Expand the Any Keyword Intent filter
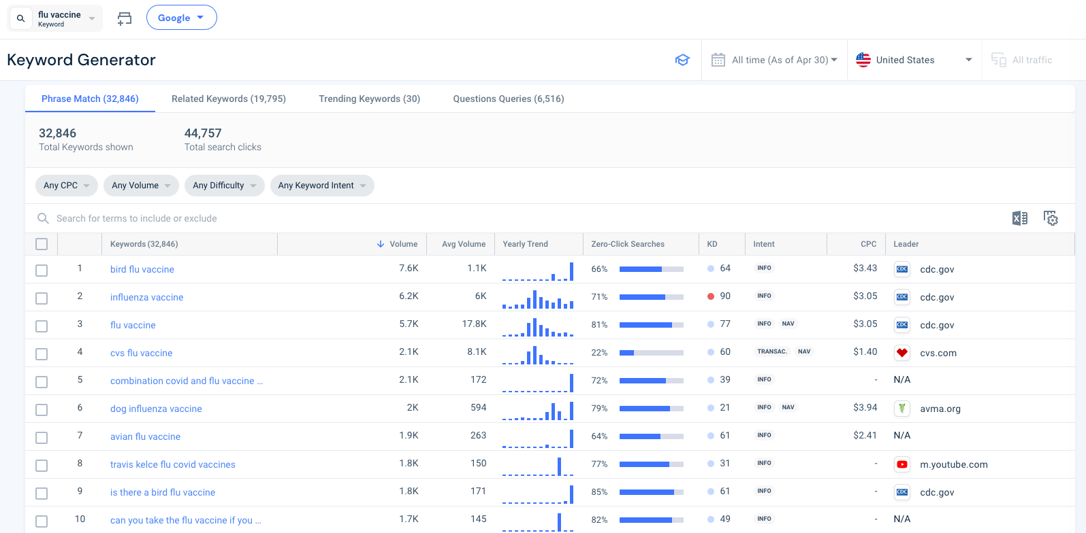This screenshot has width=1086, height=533. pos(322,186)
